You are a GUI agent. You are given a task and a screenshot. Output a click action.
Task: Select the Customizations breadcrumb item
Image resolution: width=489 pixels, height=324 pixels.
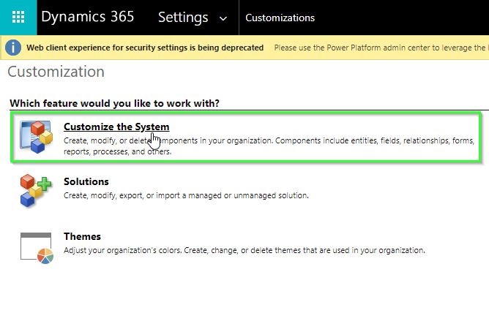click(280, 18)
